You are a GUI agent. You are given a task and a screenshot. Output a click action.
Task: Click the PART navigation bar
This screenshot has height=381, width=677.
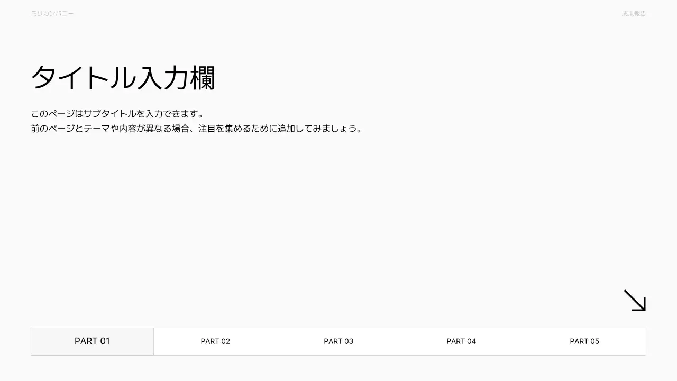click(x=338, y=341)
